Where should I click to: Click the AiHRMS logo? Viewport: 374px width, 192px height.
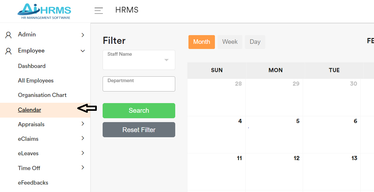[x=44, y=11]
